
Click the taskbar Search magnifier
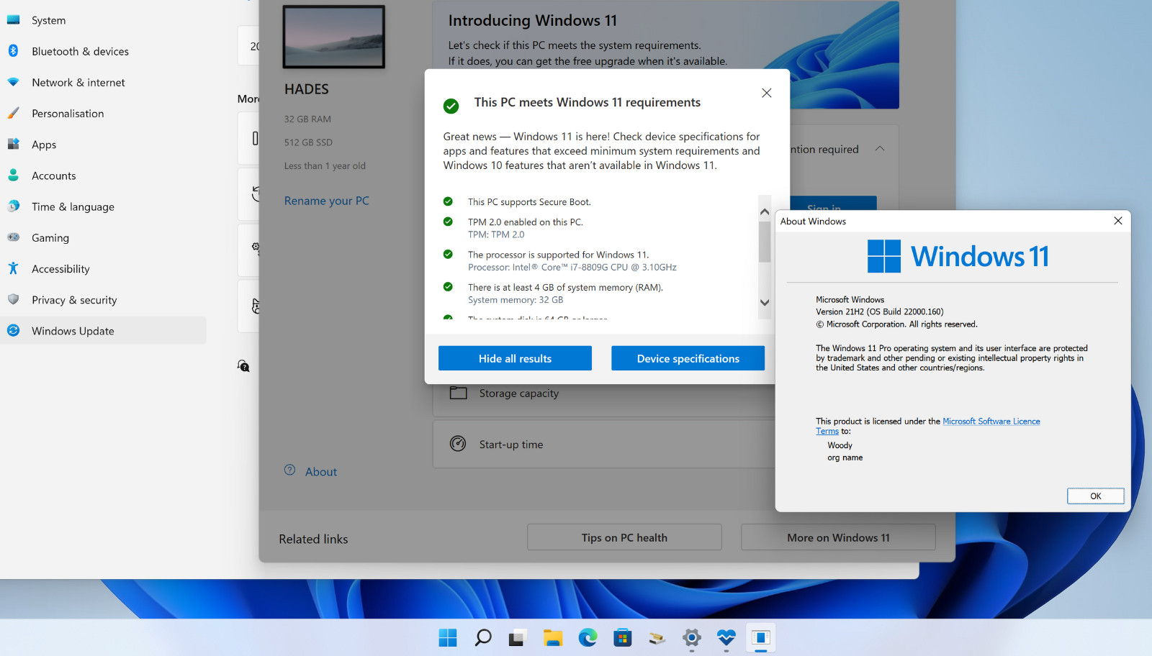tap(483, 638)
